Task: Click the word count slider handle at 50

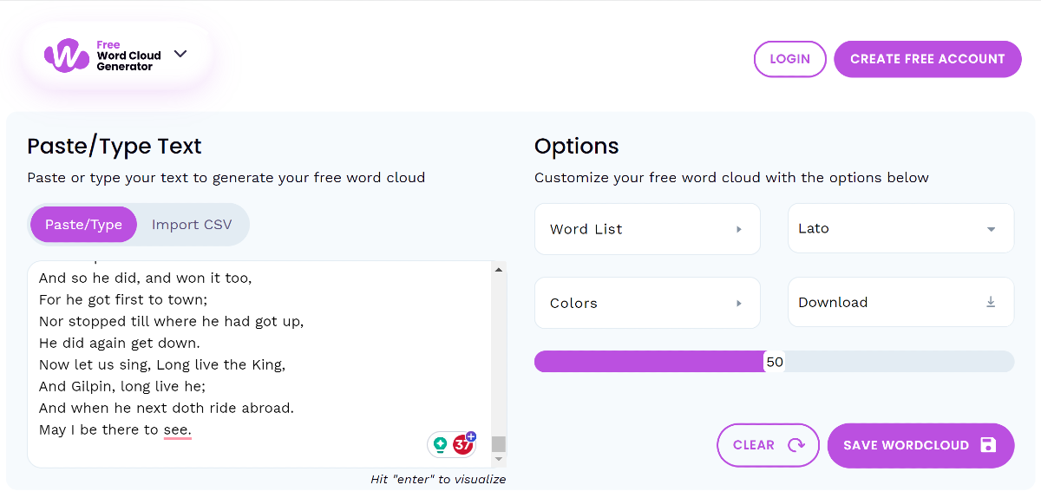Action: (775, 362)
